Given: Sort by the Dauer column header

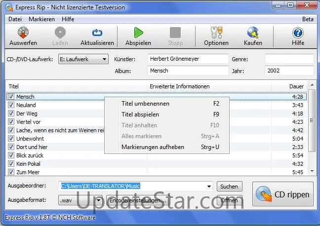Looking at the screenshot, I should click(289, 86).
